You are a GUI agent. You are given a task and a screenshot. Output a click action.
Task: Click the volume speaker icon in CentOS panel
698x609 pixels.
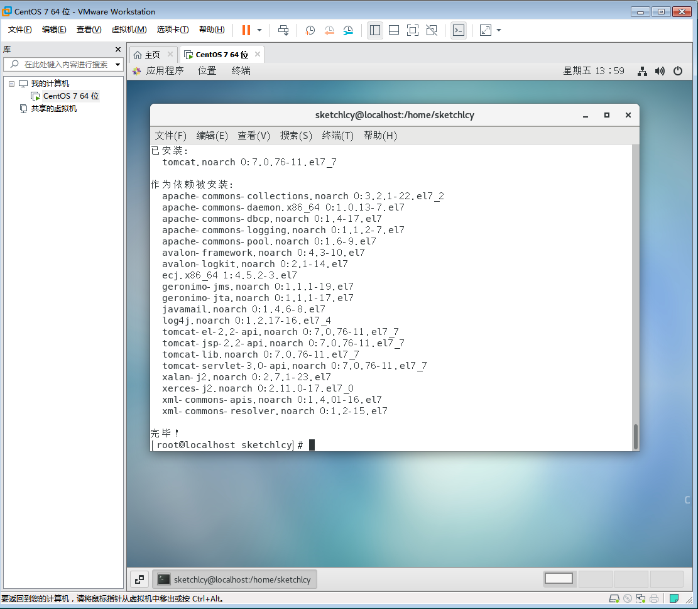[660, 71]
